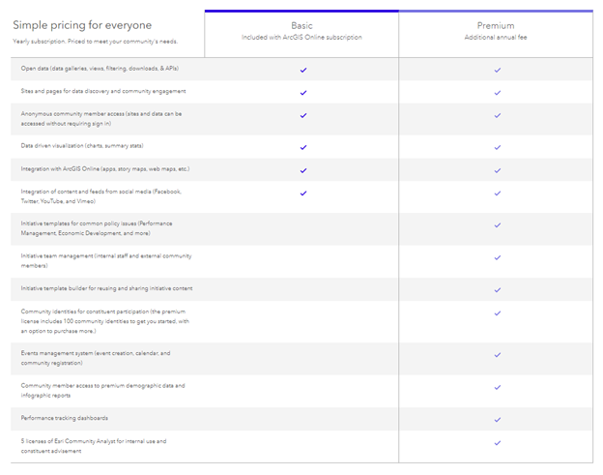Click the 'Additional annual fee' text

(x=496, y=38)
